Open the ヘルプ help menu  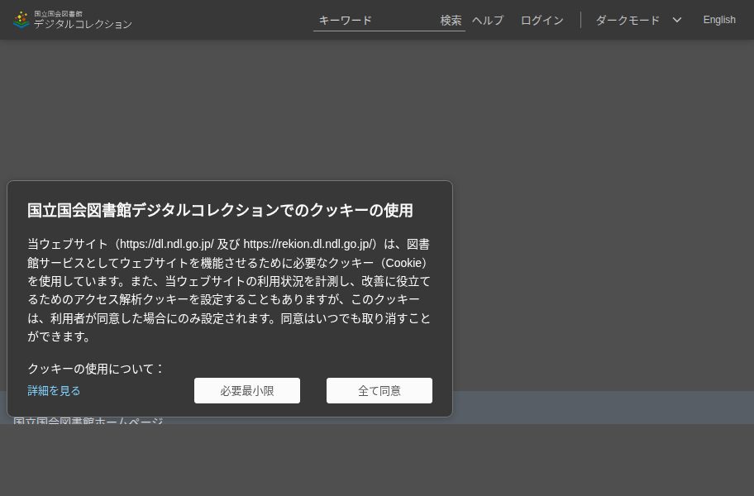tap(488, 20)
